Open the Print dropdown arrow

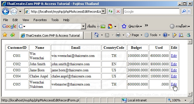pyautogui.click(x=123, y=35)
